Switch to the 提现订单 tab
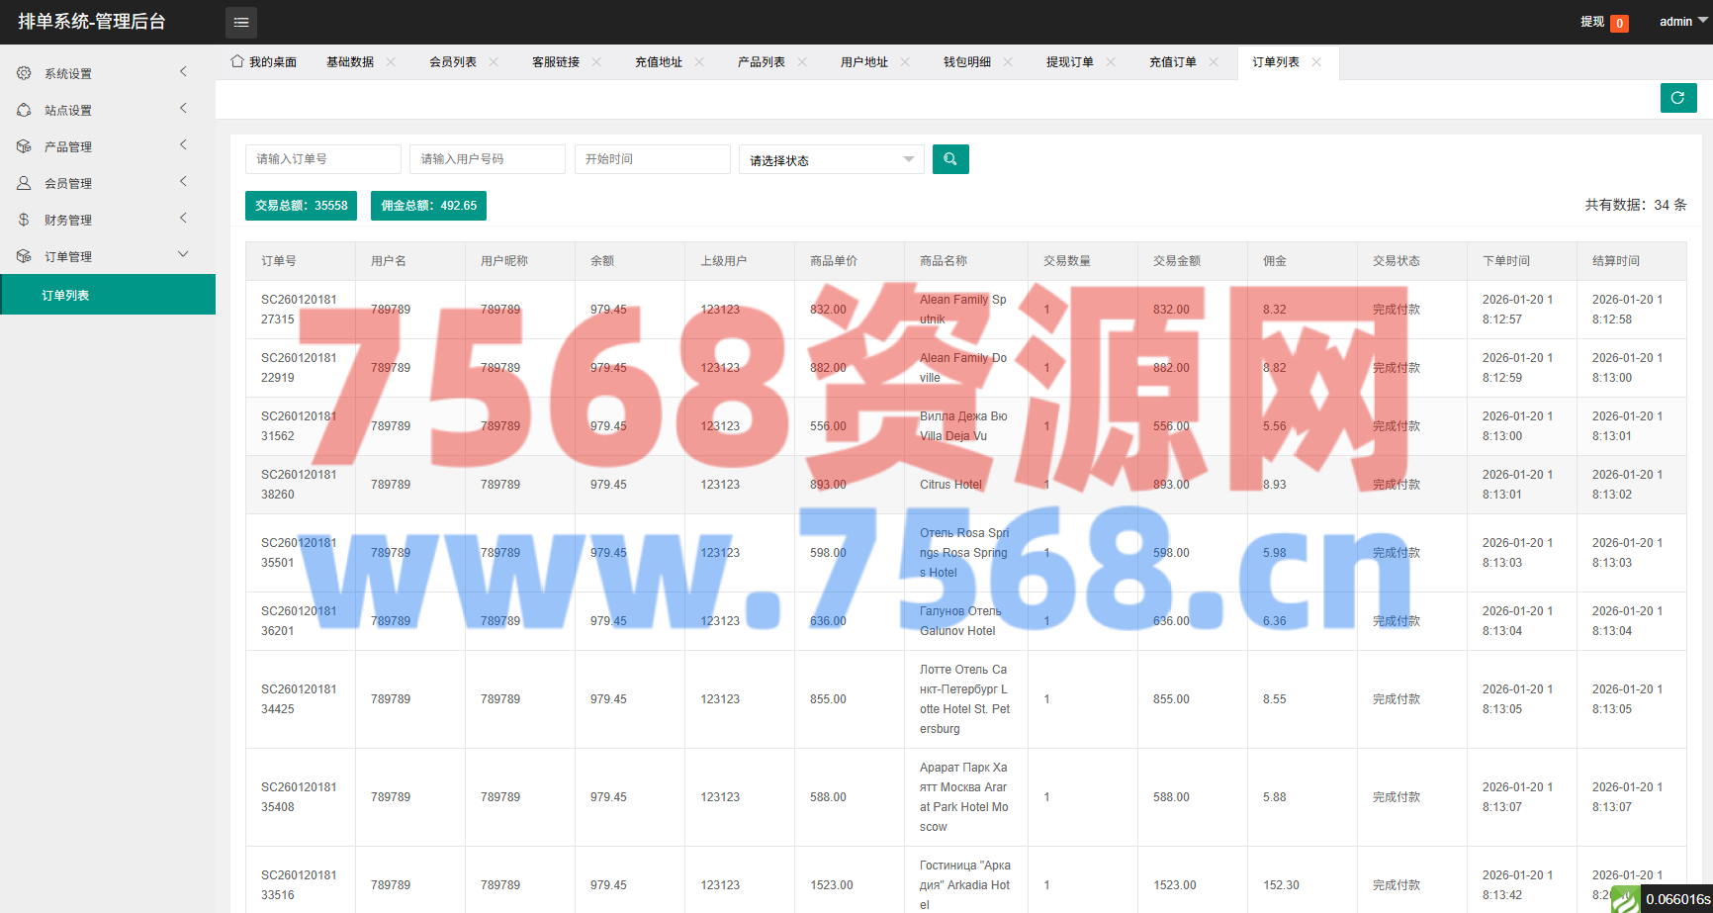Screen dimensions: 1713x913 pos(1070,61)
